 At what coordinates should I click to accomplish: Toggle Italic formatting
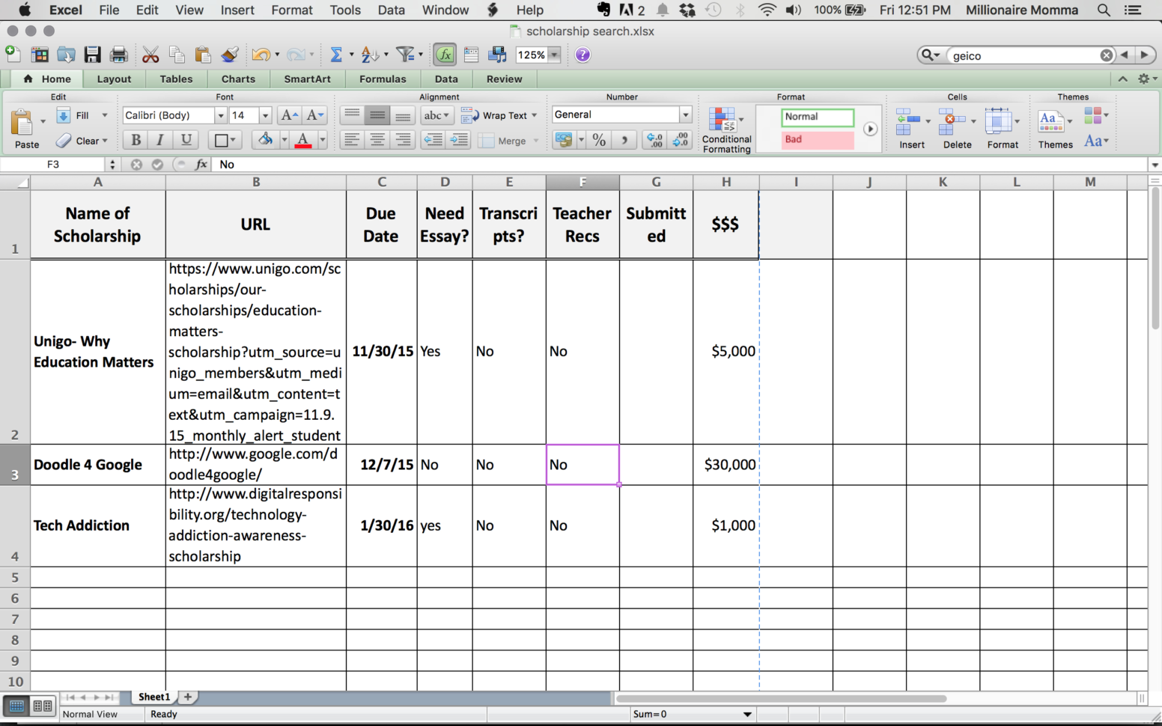tap(160, 140)
